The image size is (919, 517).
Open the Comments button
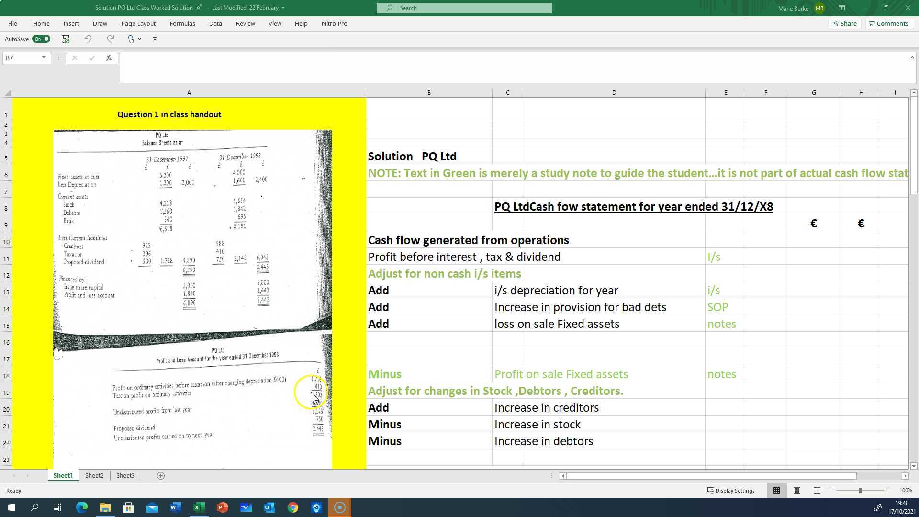coord(889,23)
